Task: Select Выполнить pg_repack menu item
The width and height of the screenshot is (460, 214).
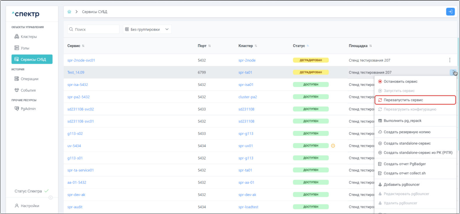Action: 415,121
